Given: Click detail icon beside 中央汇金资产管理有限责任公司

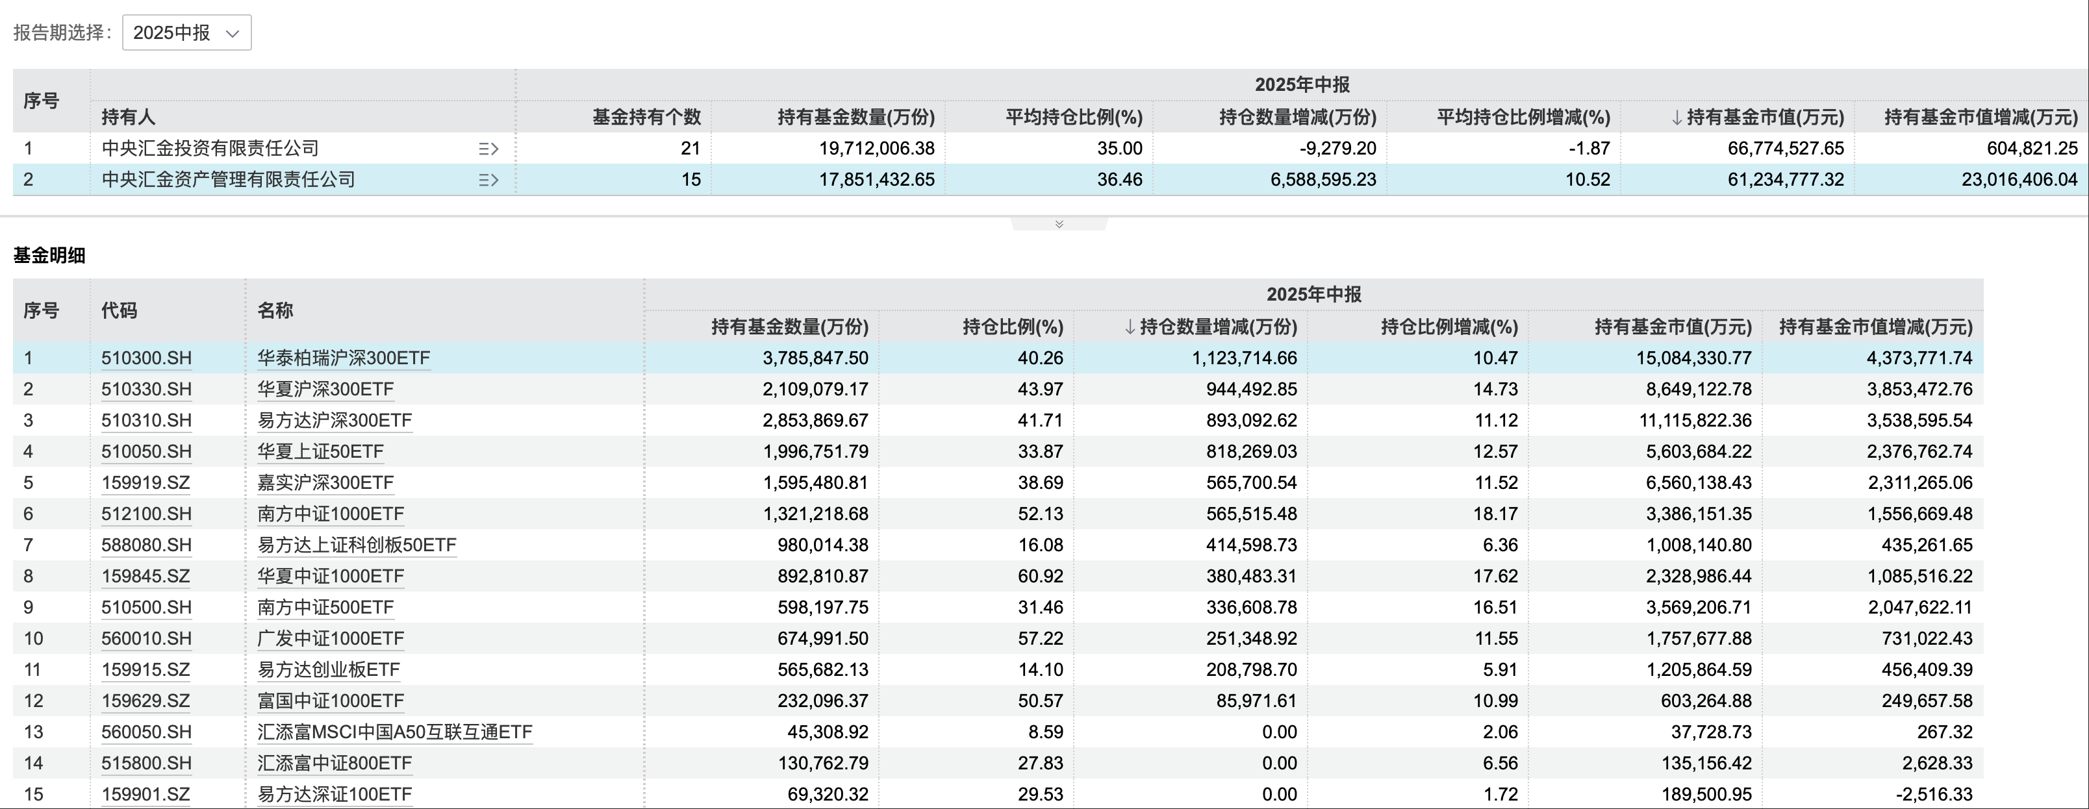Looking at the screenshot, I should [488, 180].
